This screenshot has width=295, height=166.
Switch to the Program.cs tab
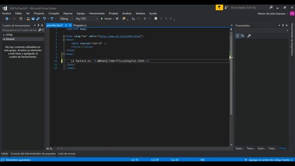point(80,25)
